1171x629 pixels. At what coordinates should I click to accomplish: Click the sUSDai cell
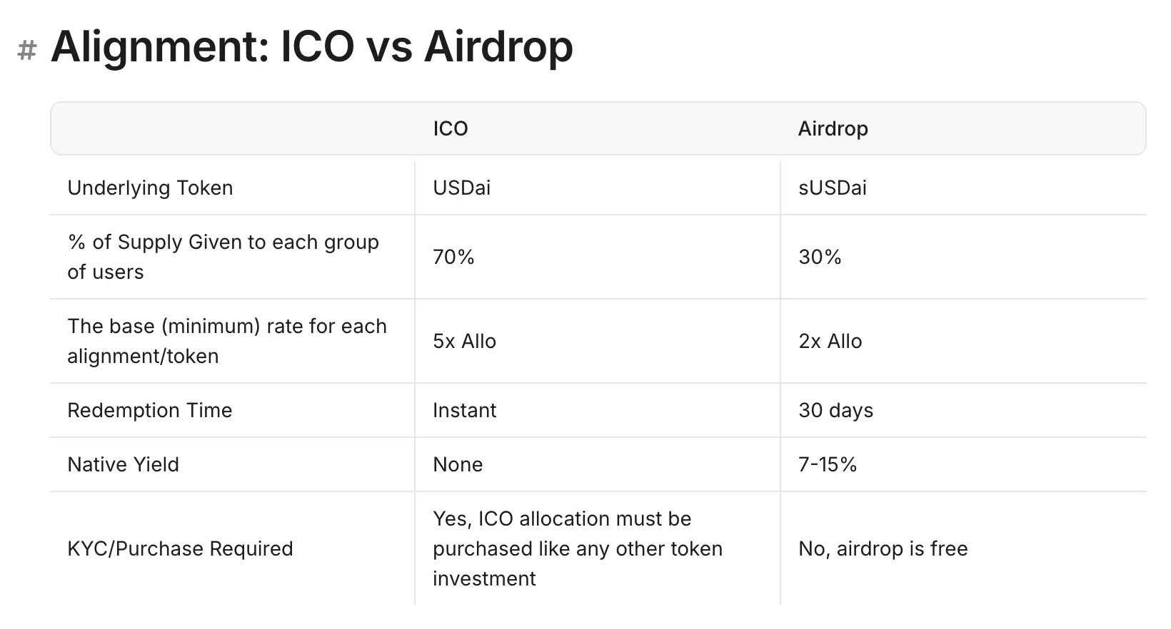832,188
